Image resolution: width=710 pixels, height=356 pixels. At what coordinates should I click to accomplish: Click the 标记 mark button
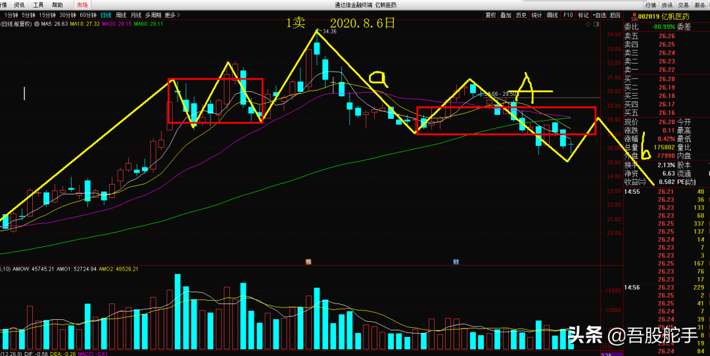coord(582,15)
